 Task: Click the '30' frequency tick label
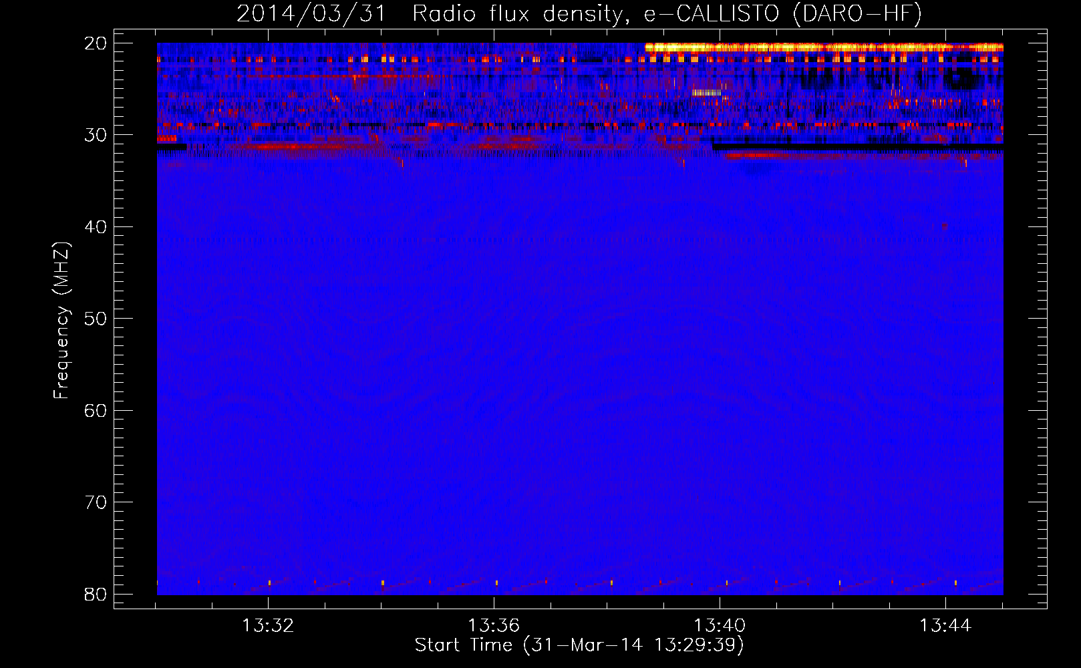click(x=96, y=135)
